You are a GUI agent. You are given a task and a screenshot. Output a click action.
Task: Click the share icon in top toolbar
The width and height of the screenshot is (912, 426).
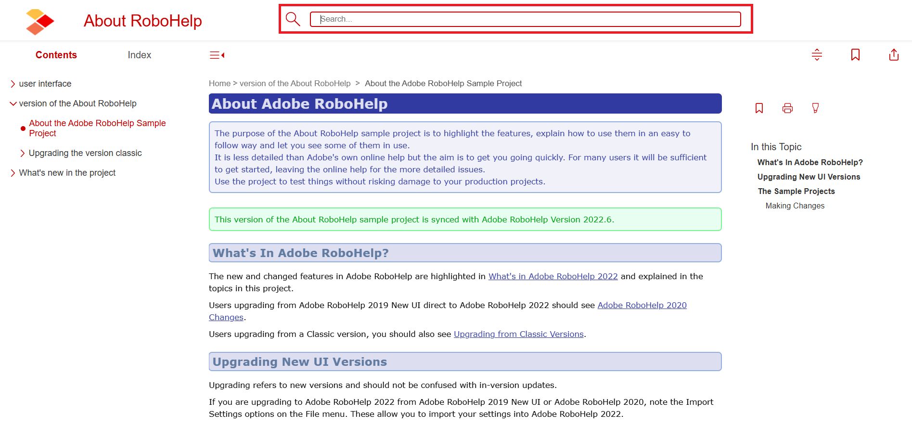[x=894, y=55]
